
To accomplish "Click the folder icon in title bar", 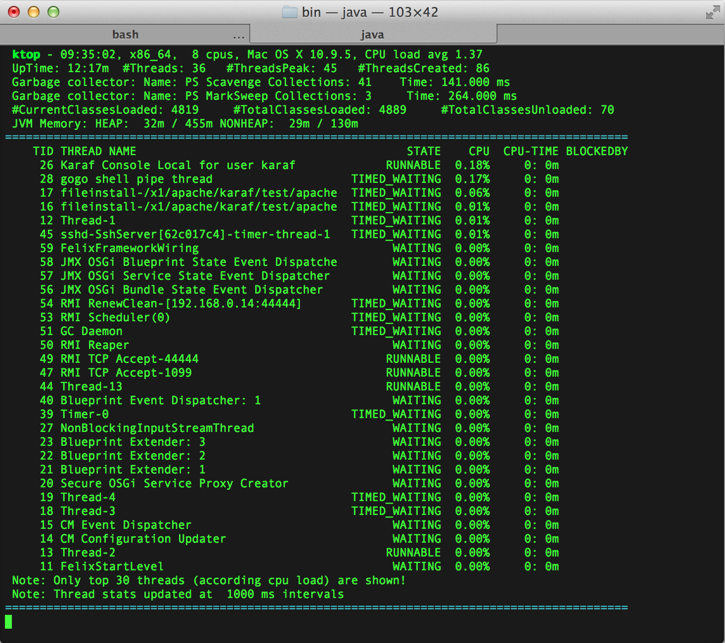I will pos(289,12).
